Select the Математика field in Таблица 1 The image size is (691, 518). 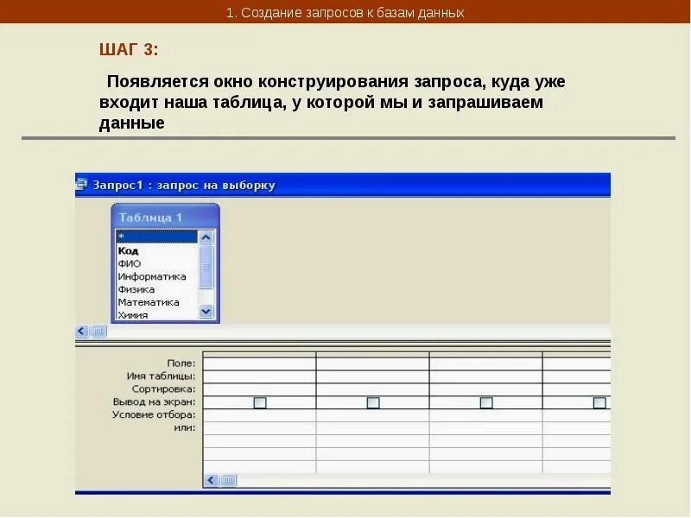coord(149,302)
